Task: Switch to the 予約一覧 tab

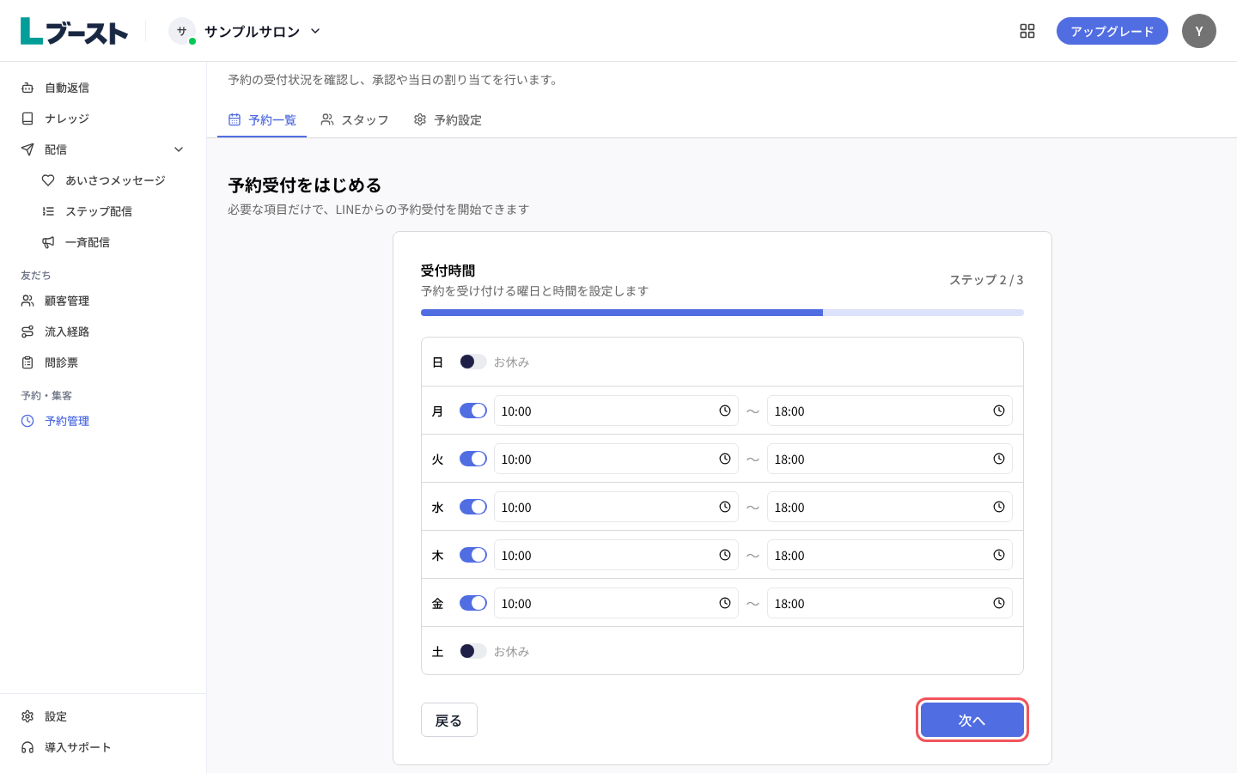Action: (x=262, y=120)
